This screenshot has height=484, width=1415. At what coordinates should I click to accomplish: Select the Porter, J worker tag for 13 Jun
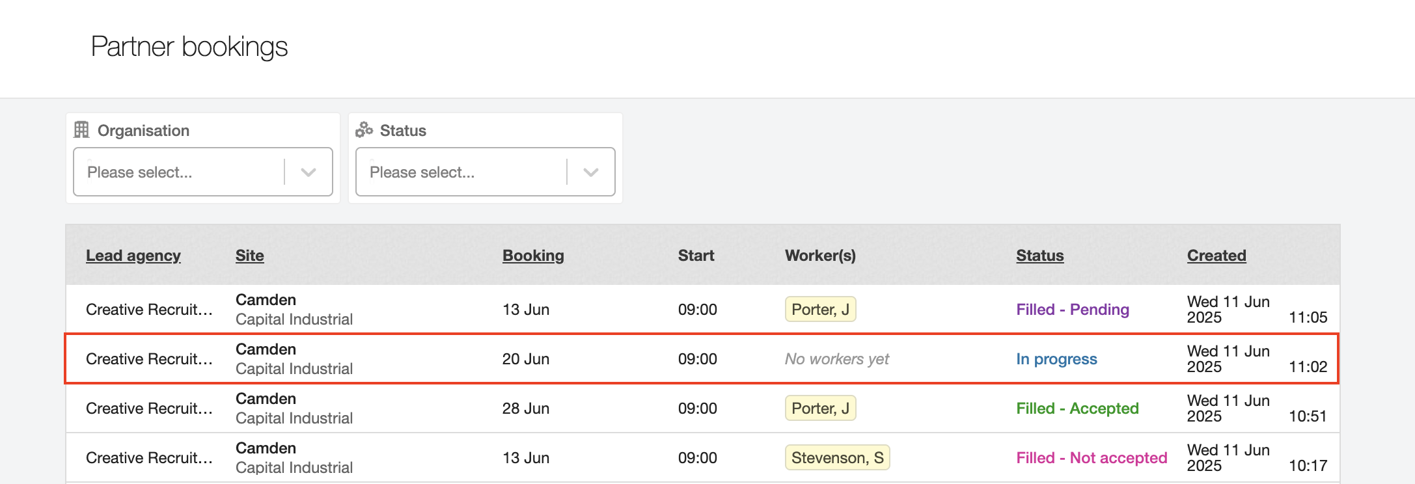coord(820,310)
